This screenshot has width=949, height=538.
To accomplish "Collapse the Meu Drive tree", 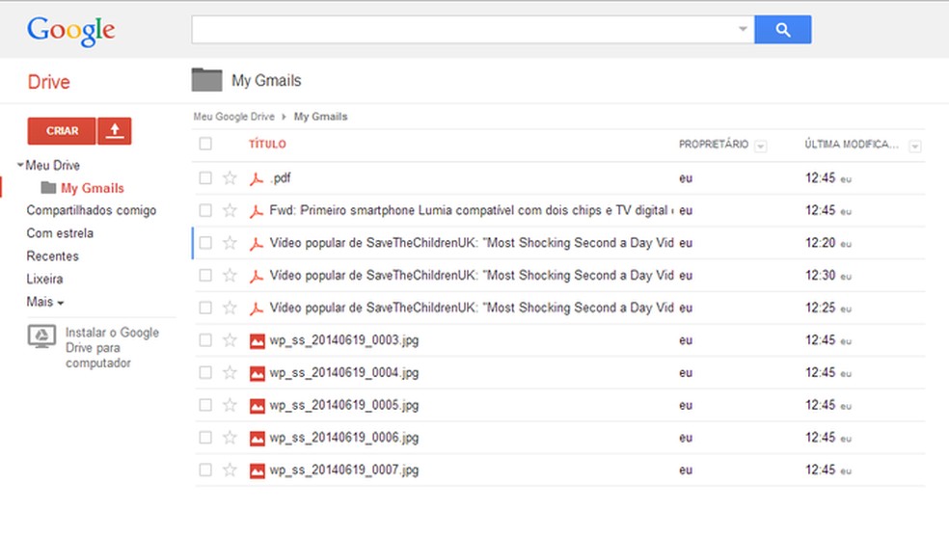I will click(x=20, y=165).
